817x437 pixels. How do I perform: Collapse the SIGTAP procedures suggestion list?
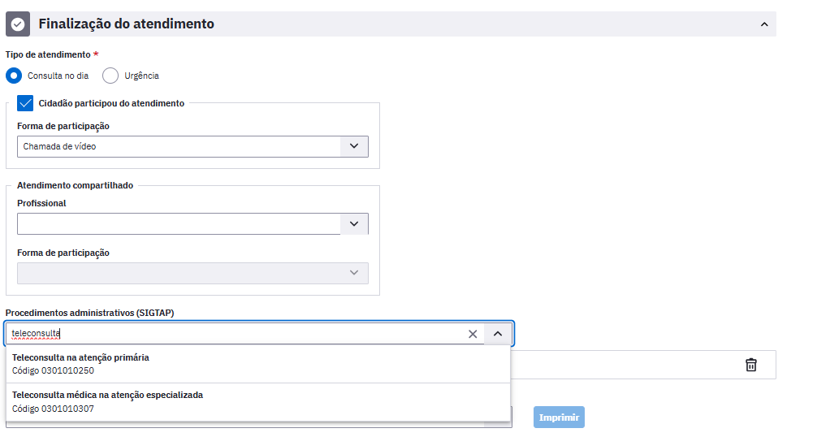[498, 334]
